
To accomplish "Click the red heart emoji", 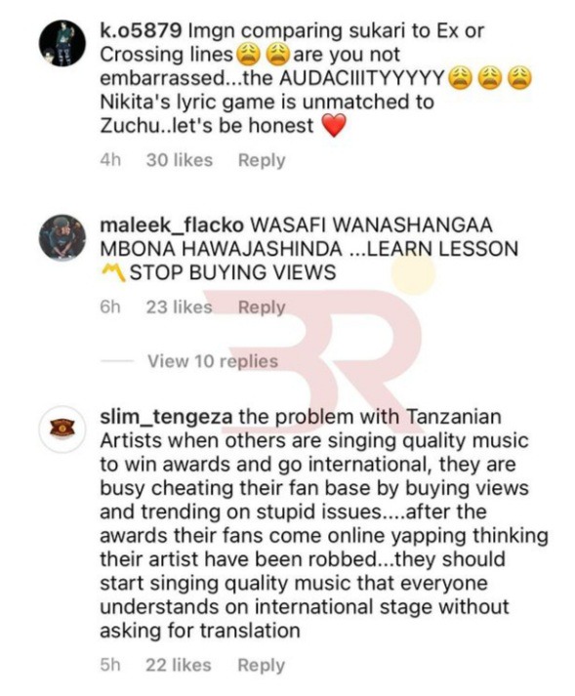I will [333, 126].
